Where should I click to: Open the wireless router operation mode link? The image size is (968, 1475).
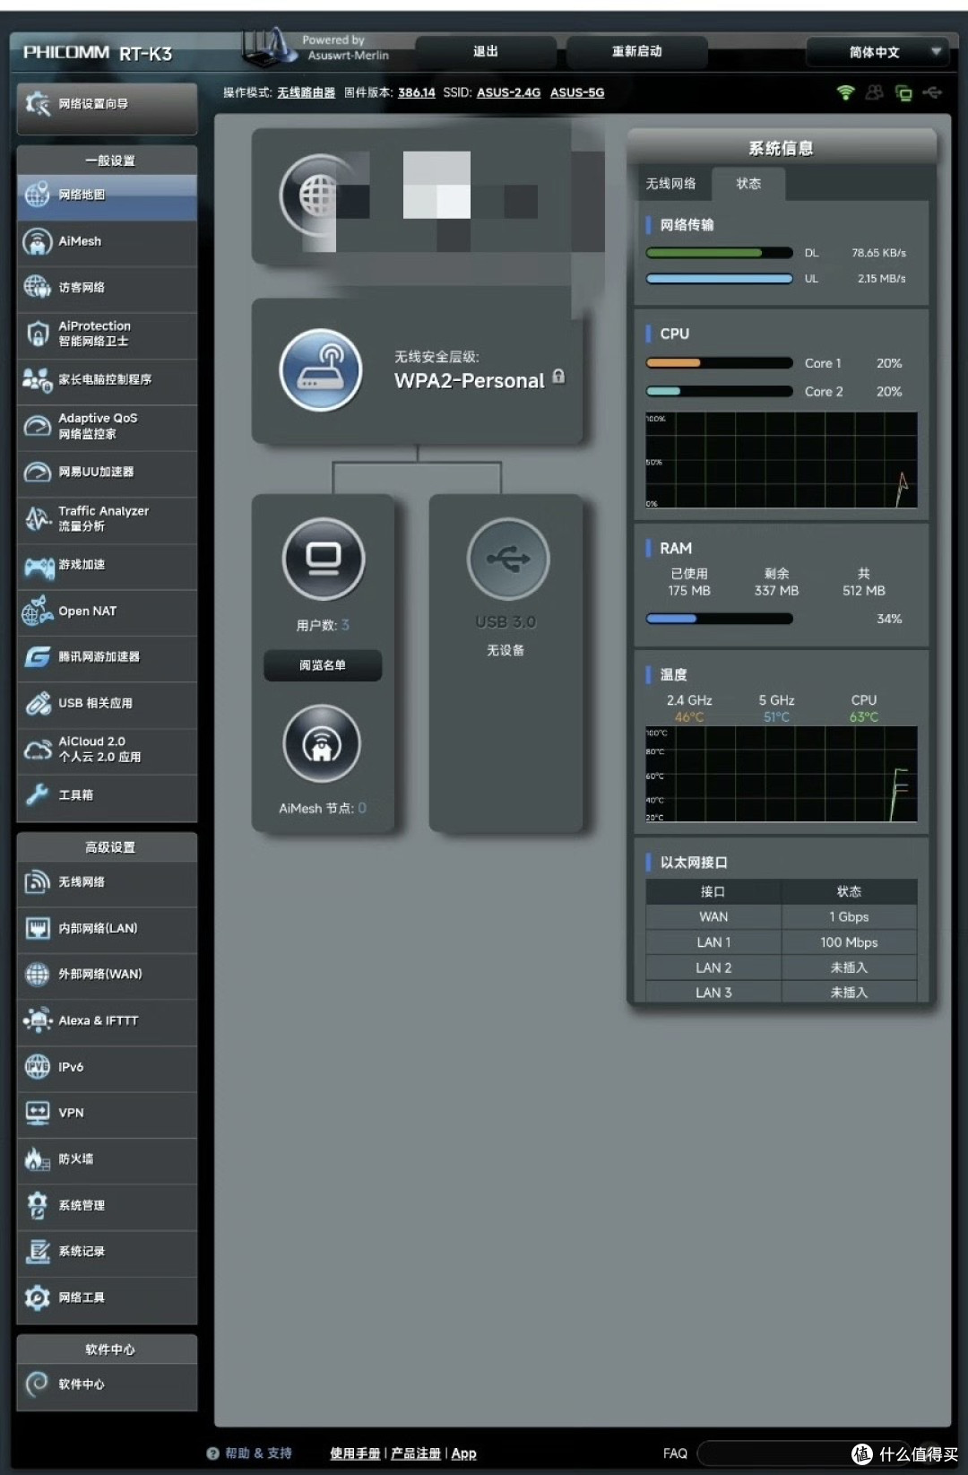pos(306,92)
